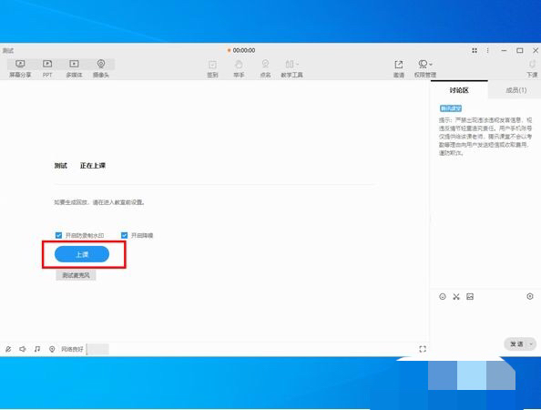Viewport: 541px width, 410px height.
Task: Enter fullscreen with the expand icon
Action: coord(423,349)
